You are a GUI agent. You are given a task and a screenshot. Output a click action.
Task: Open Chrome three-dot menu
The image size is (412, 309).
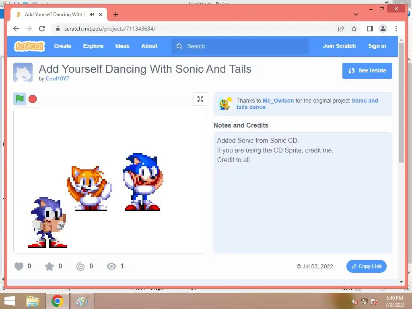[396, 29]
